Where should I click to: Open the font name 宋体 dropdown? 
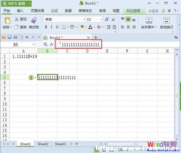[x=84, y=20]
